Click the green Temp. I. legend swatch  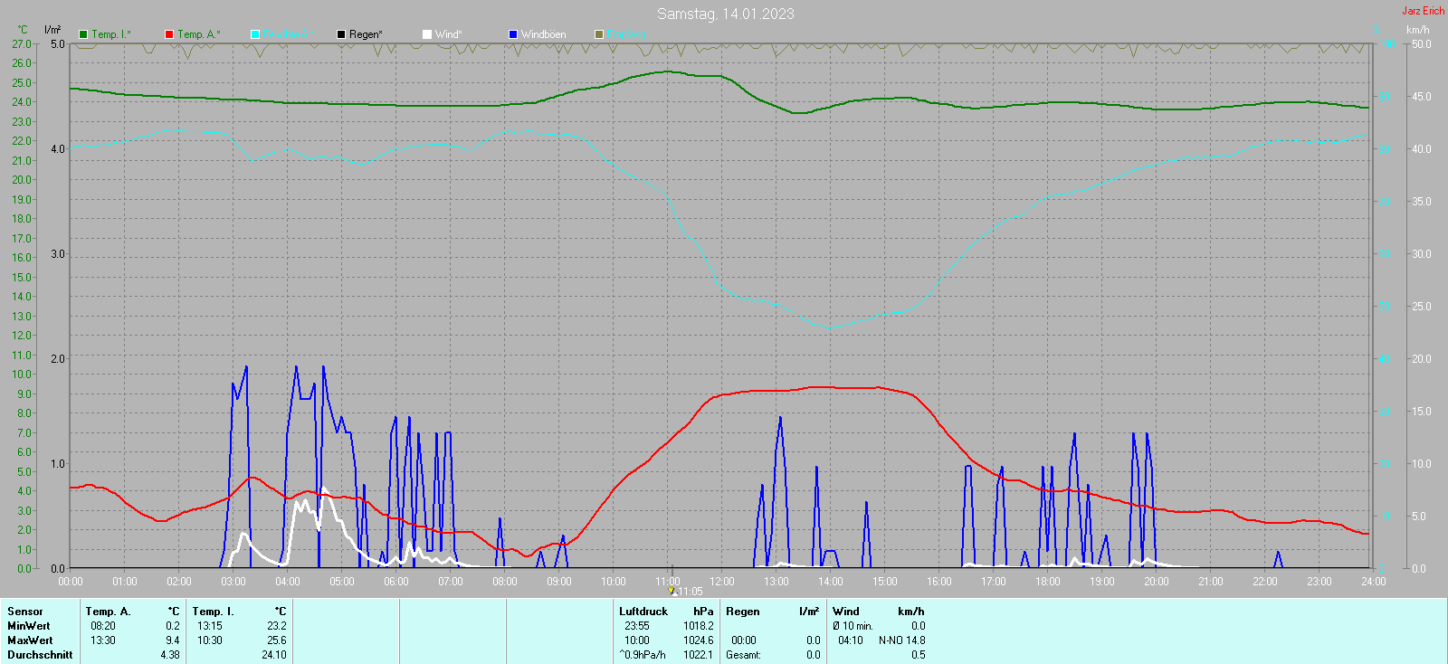coord(84,34)
